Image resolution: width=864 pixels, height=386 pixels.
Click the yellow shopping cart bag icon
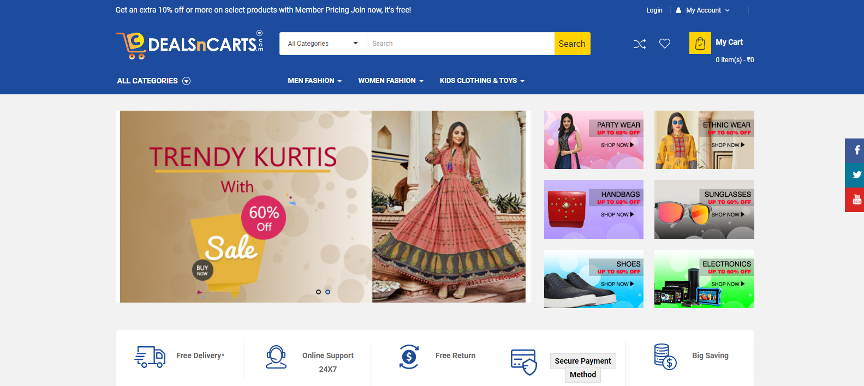point(700,44)
